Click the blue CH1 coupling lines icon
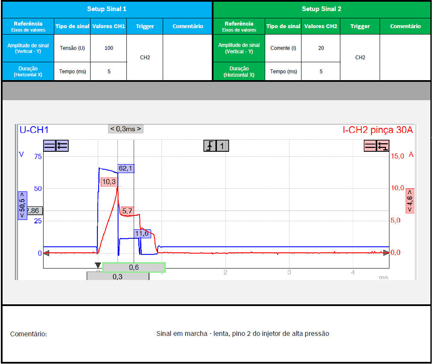433x364 pixels. (50, 146)
